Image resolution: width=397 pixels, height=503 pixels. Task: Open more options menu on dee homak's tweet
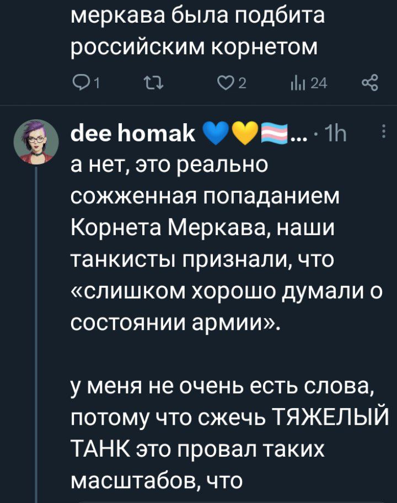[x=383, y=133]
